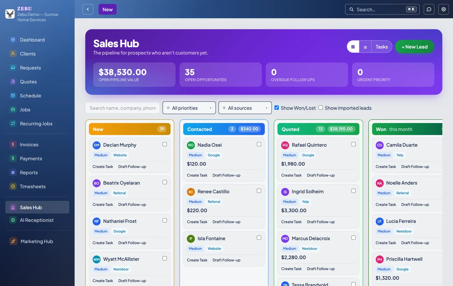The width and height of the screenshot is (453, 286).
Task: Click the Invoices dollar icon
Action: tap(13, 144)
